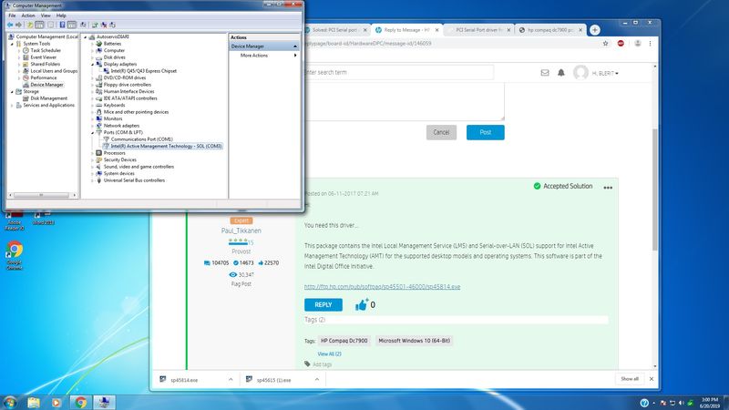Viewport: 729px width, 410px height.
Task: Open Windows Media Player from the taskbar
Action: [56, 402]
